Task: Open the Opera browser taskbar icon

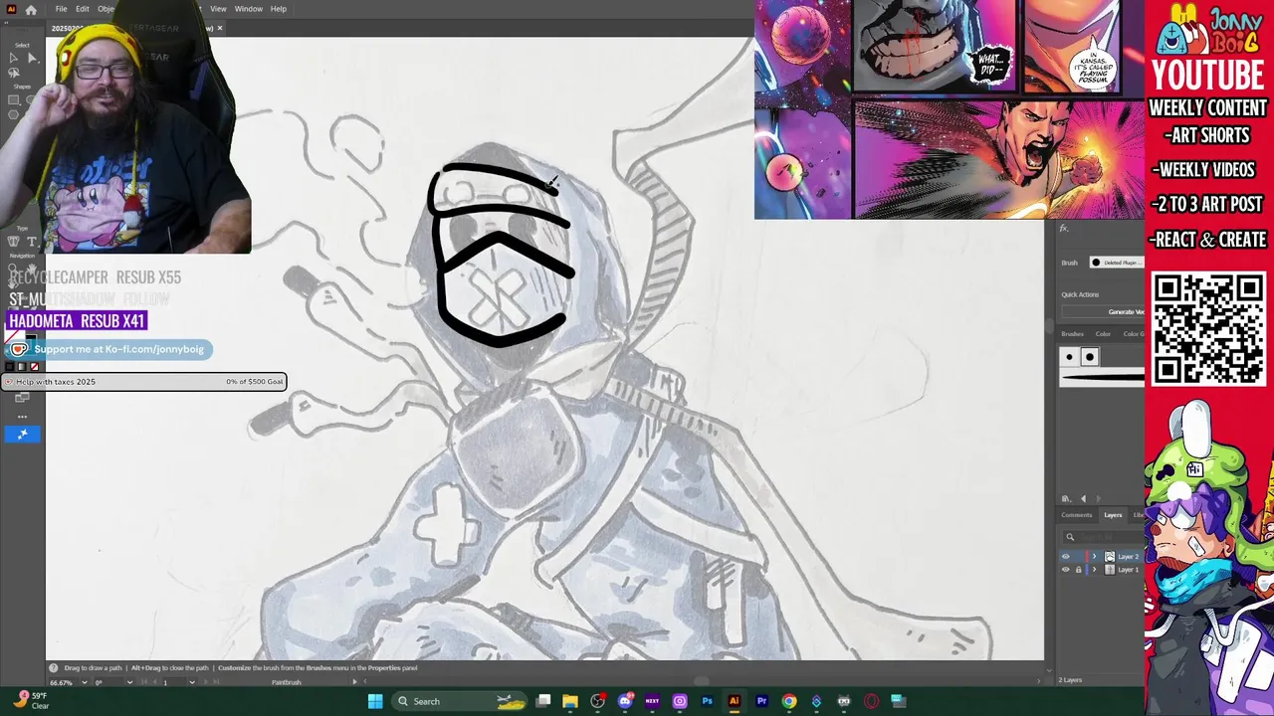Action: [872, 701]
